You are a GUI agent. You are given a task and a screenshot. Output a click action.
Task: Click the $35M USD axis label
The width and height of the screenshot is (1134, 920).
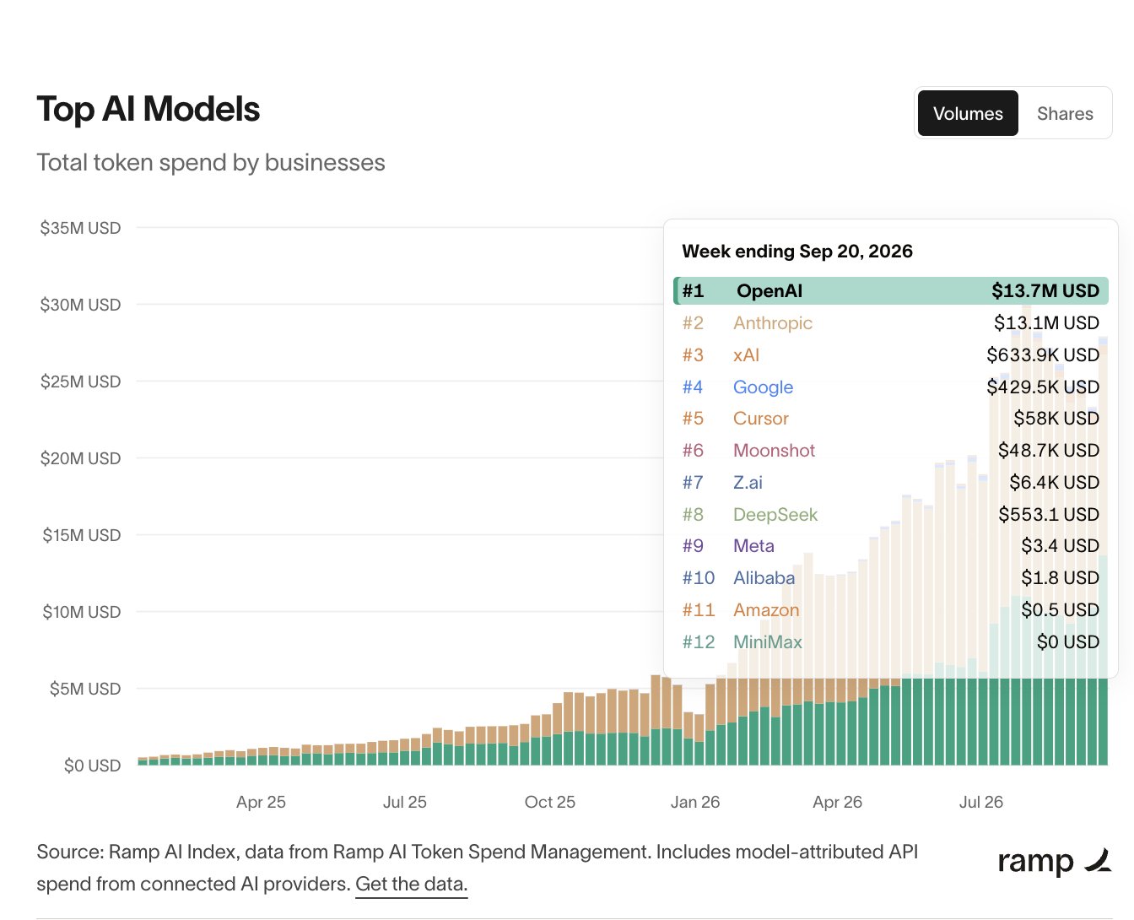(80, 228)
